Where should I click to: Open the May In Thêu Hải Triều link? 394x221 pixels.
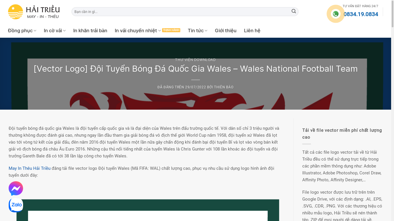[29, 168]
